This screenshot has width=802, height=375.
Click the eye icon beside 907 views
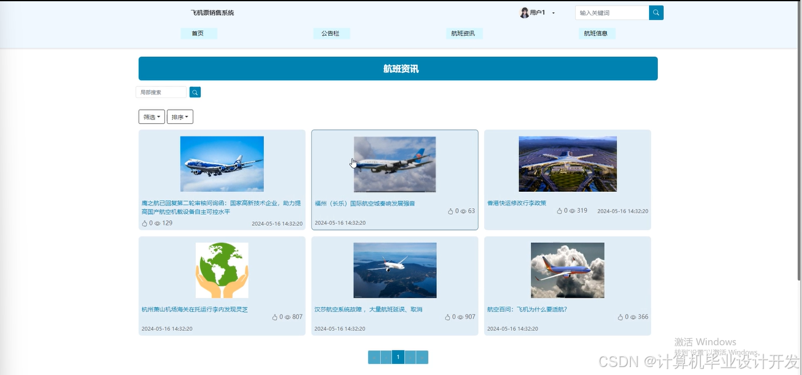click(x=460, y=317)
